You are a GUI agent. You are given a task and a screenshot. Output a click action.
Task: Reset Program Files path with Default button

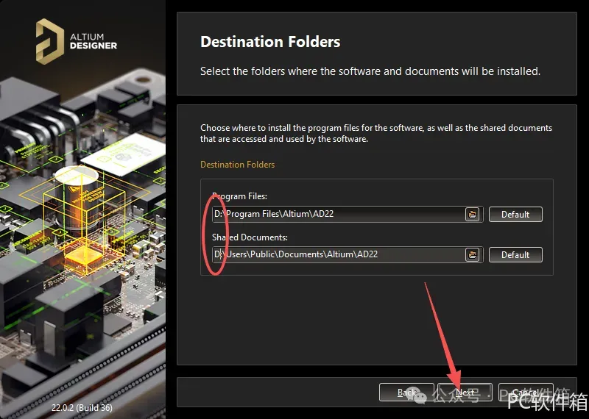coord(515,214)
